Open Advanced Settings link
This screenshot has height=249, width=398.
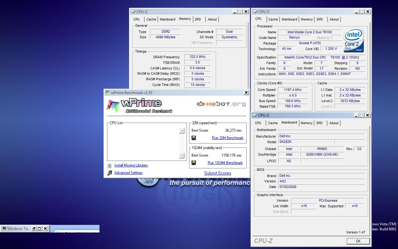[128, 173]
